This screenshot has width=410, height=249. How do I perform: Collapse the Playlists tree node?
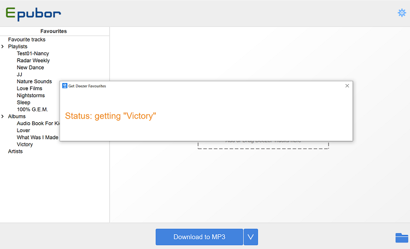pyautogui.click(x=3, y=46)
